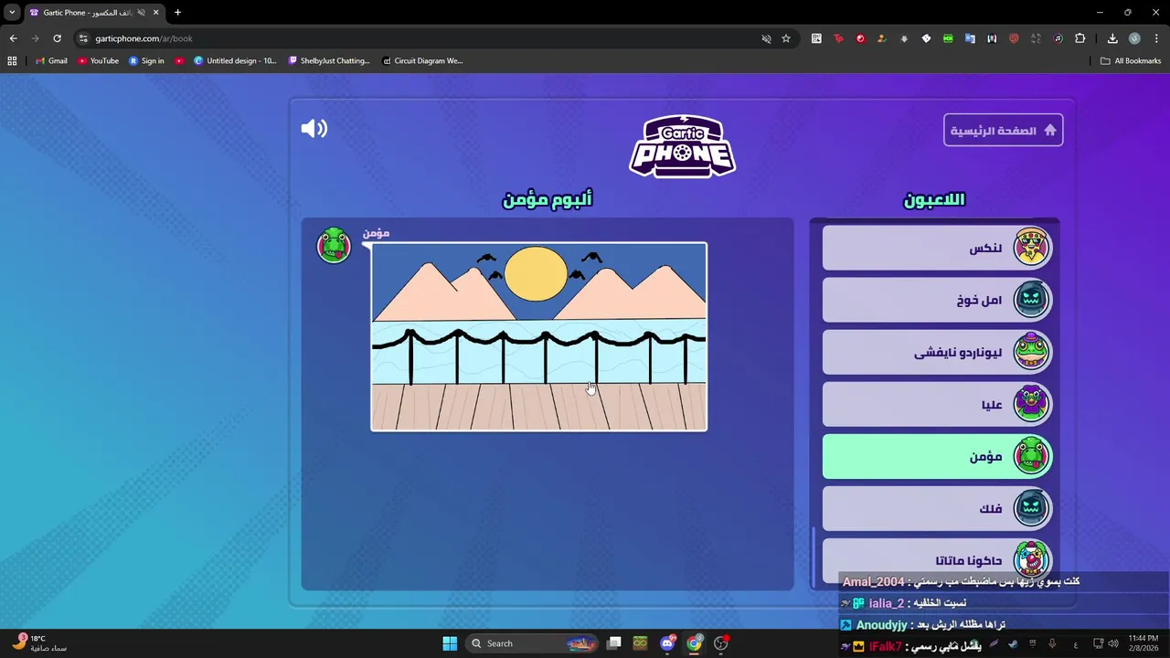Click حاكونا ماتاتا clown avatar icon
The width and height of the screenshot is (1170, 658).
click(x=1031, y=557)
